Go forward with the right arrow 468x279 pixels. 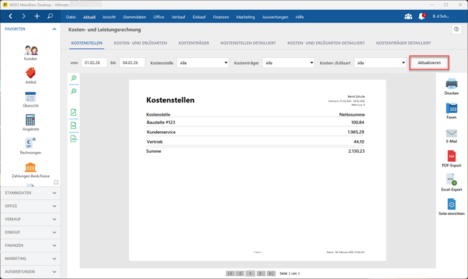point(24,17)
